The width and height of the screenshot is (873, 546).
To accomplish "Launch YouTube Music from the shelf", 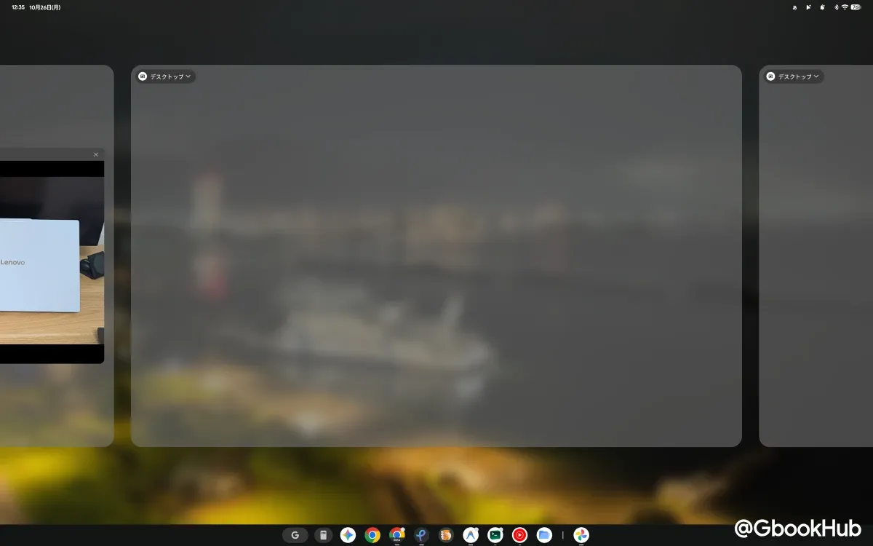I will click(x=519, y=535).
